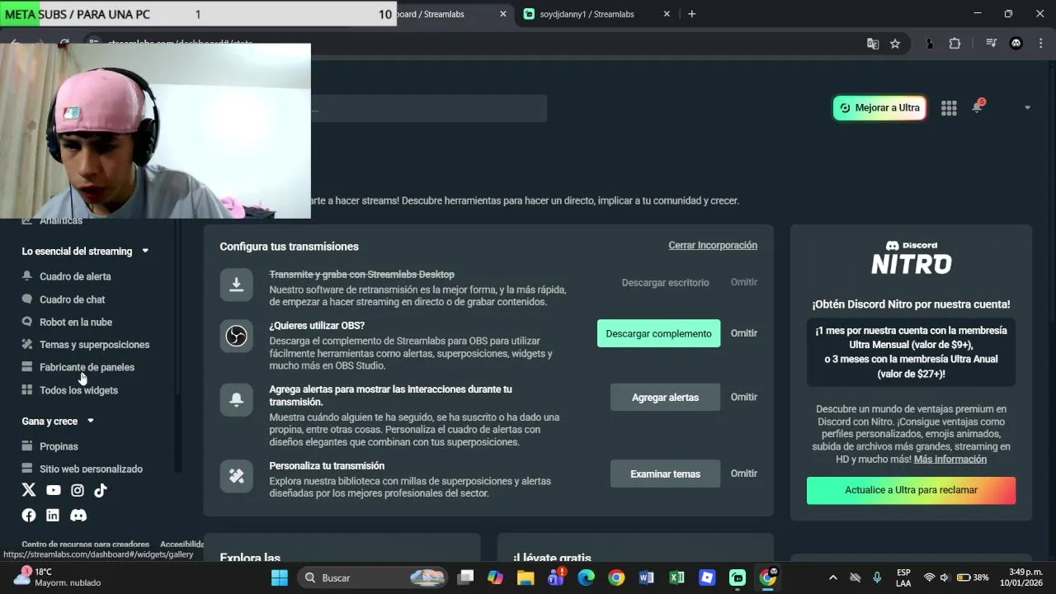
Task: Open Microsoft Teams from the taskbar
Action: [556, 577]
